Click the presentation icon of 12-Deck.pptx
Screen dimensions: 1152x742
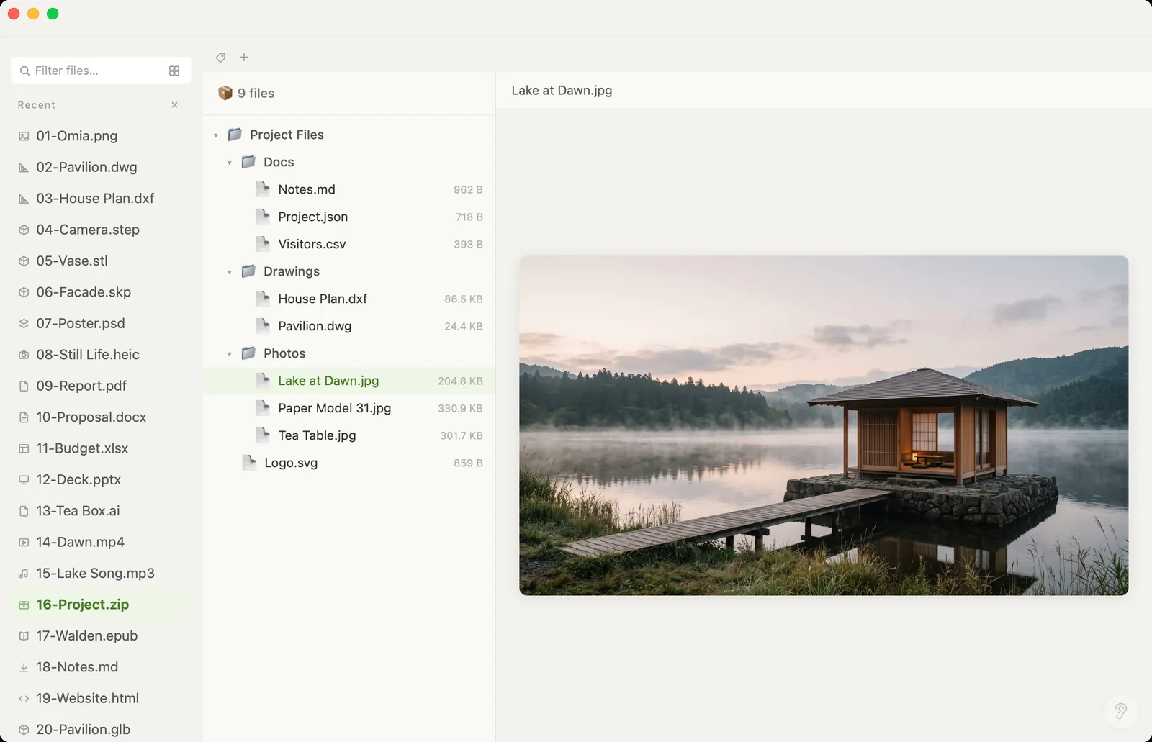24,480
